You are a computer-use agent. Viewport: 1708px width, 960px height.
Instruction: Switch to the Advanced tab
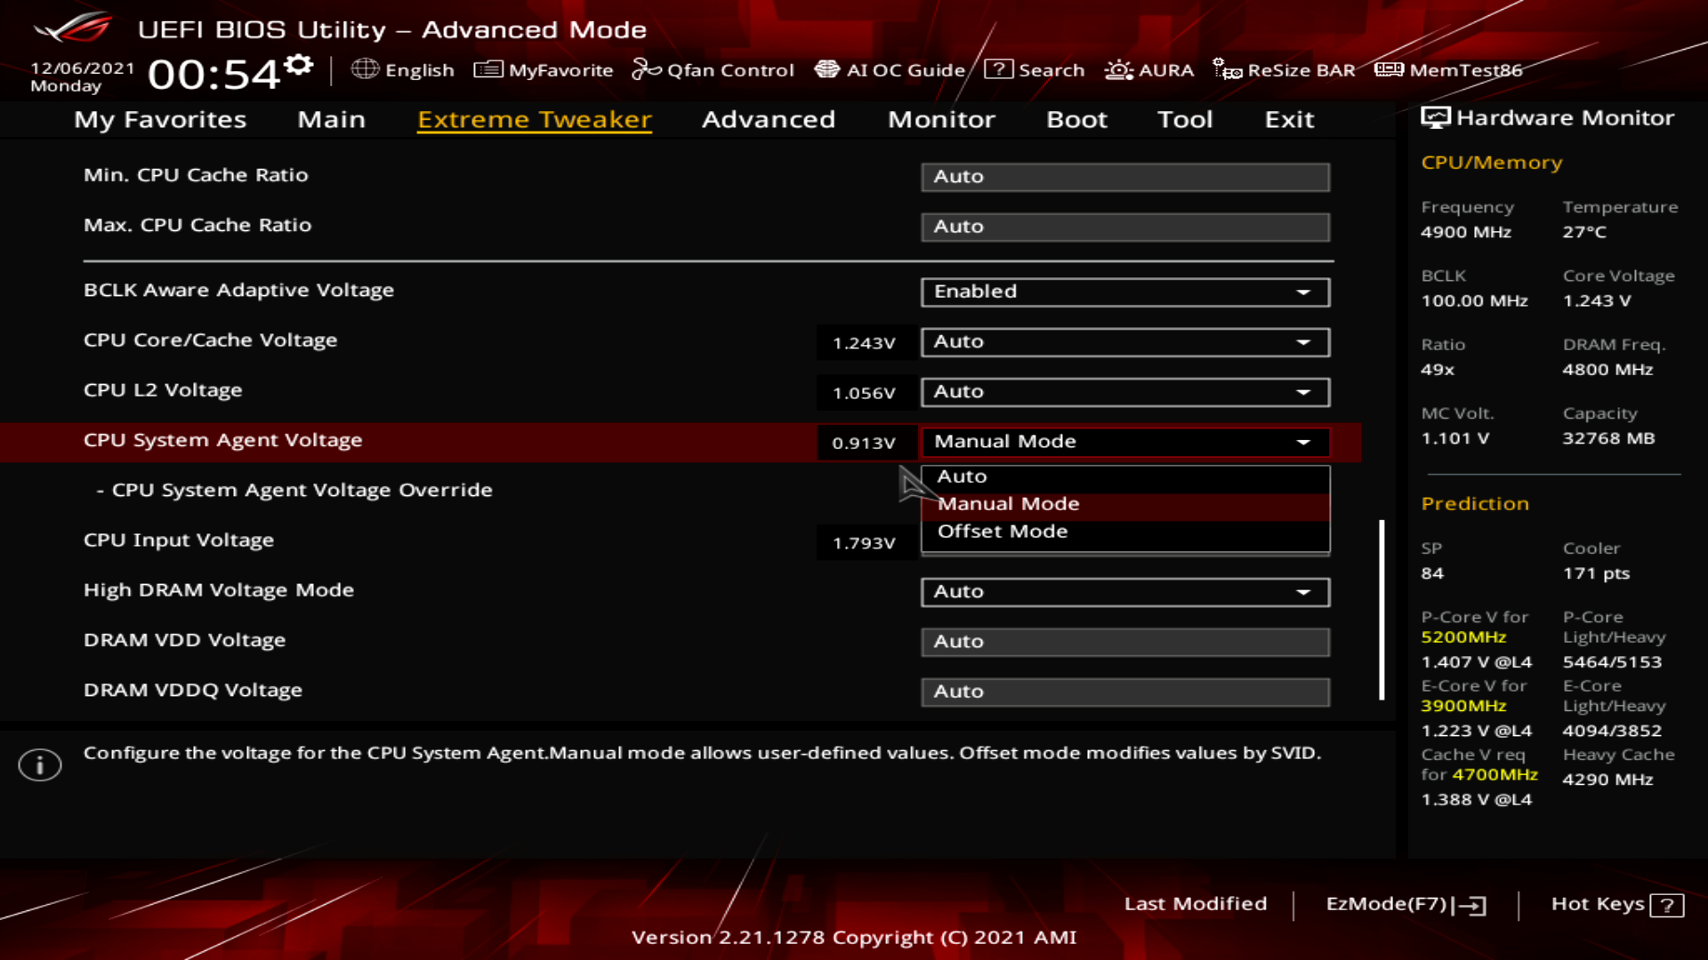[x=768, y=119]
